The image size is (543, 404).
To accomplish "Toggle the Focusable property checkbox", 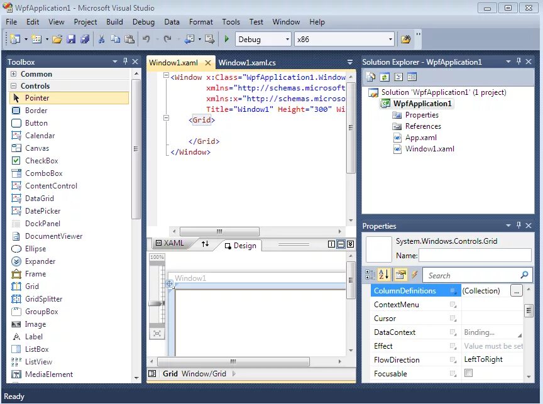I will tap(468, 373).
